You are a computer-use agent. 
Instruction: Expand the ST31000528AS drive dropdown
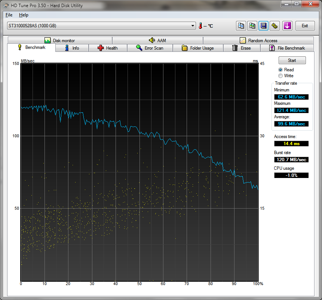(x=193, y=26)
